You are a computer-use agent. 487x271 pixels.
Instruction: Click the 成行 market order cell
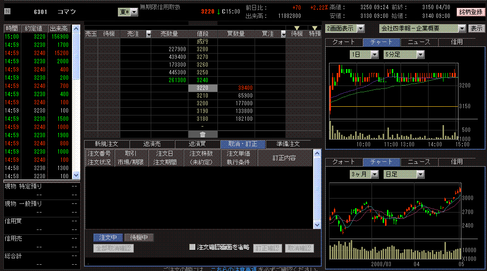pyautogui.click(x=203, y=42)
